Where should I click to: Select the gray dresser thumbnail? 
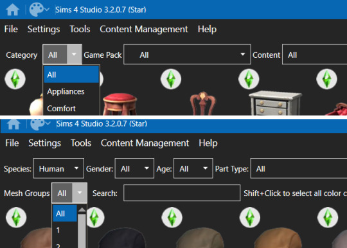click(x=275, y=103)
